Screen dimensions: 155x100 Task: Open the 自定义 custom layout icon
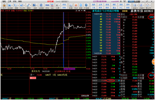coord(135,5)
